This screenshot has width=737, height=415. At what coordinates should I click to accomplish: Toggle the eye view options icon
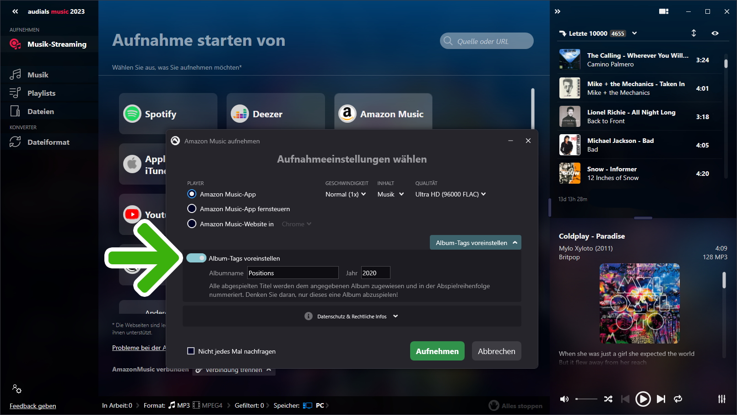(715, 33)
